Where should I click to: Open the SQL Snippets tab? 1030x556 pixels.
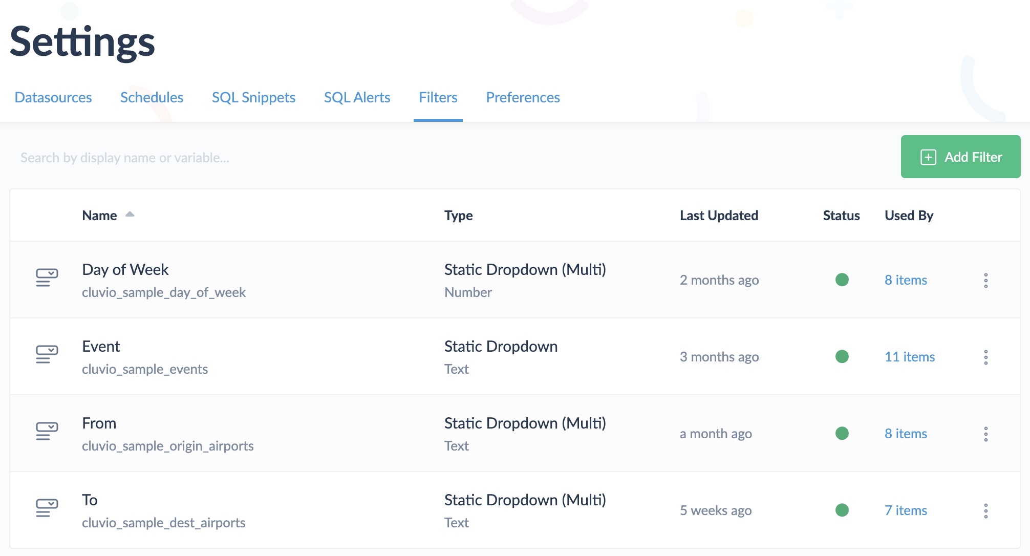(x=253, y=97)
